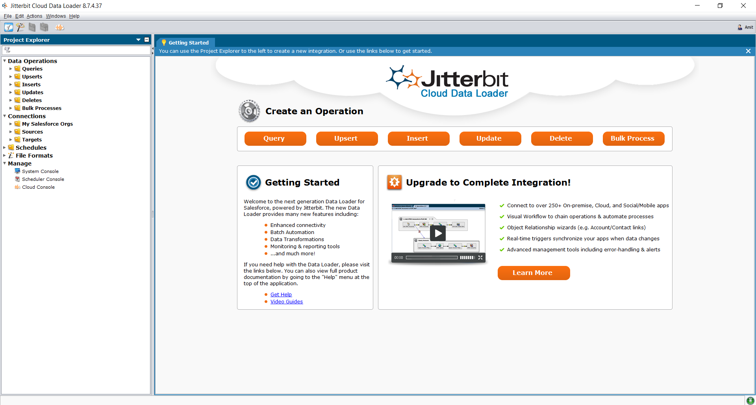The width and height of the screenshot is (756, 405).
Task: Open the Video Guides link
Action: pyautogui.click(x=286, y=302)
